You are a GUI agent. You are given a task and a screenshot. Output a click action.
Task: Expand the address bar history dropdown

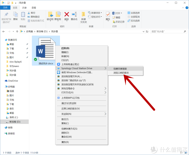point(143,31)
